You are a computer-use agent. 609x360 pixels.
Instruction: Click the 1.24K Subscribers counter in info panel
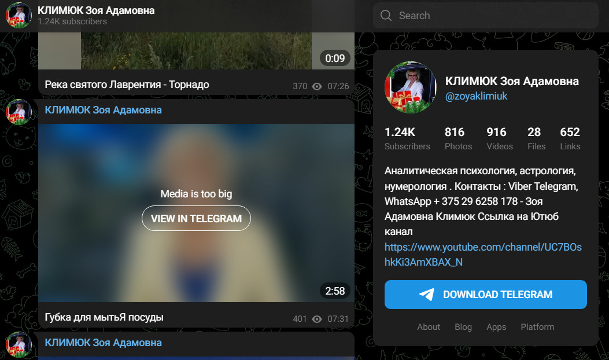(x=407, y=139)
